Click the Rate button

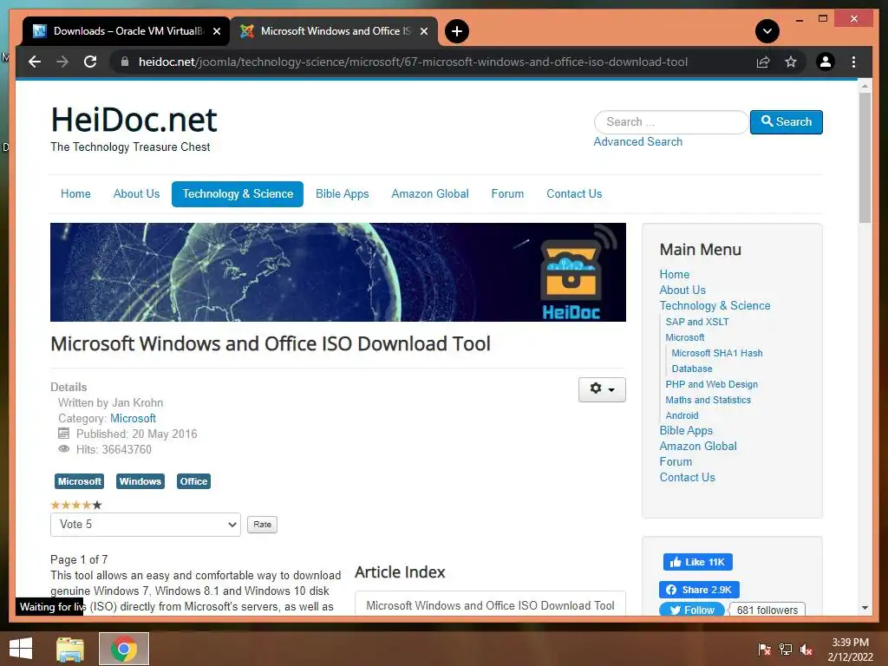(262, 525)
